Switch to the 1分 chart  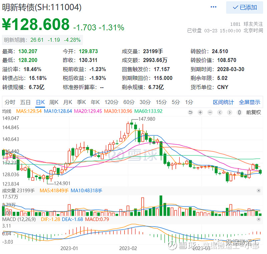click(x=189, y=102)
